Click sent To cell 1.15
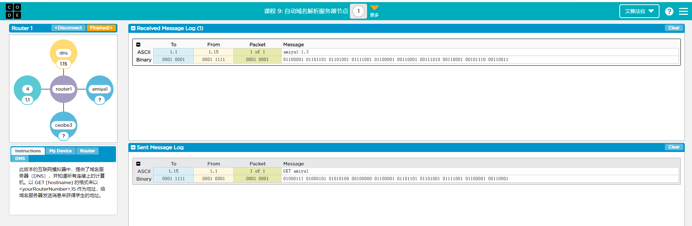 [173, 171]
